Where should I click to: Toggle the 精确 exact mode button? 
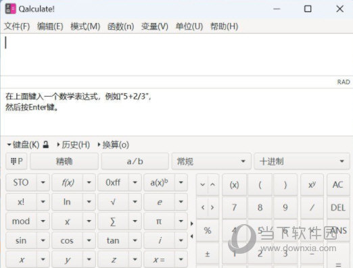64,161
